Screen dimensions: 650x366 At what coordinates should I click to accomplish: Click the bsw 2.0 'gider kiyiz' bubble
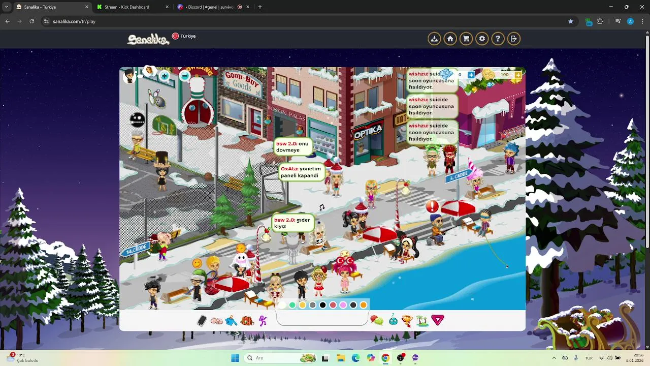coord(292,223)
